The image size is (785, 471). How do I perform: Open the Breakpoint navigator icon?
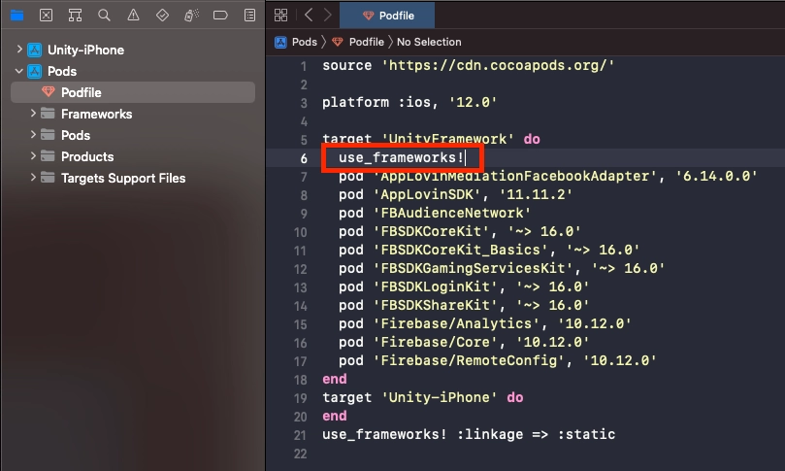[x=220, y=15]
